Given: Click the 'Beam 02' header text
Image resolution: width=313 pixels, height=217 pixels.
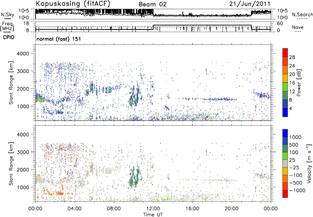Looking at the screenshot, I should 153,4.
